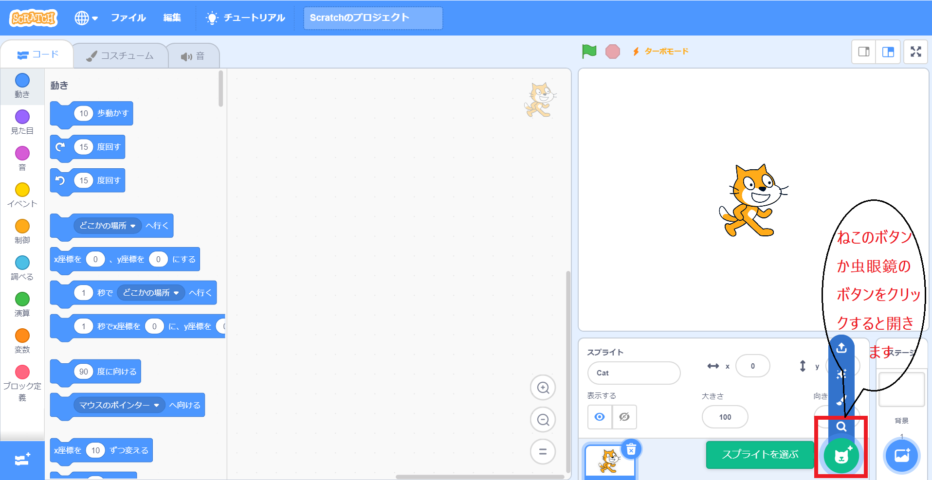
Task: Switch to the 音 tab
Action: click(x=193, y=56)
